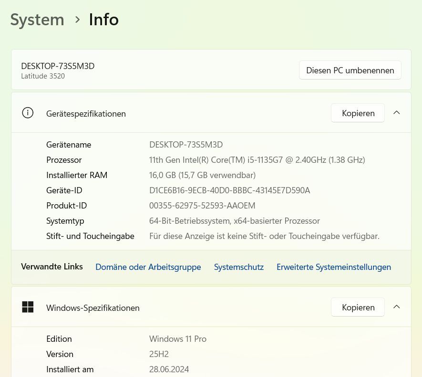Click the Geräte-ID value text
The width and height of the screenshot is (422, 377).
coord(229,190)
